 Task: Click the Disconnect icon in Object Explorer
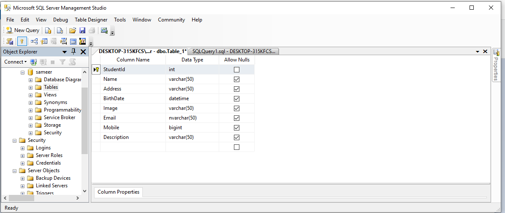43,62
